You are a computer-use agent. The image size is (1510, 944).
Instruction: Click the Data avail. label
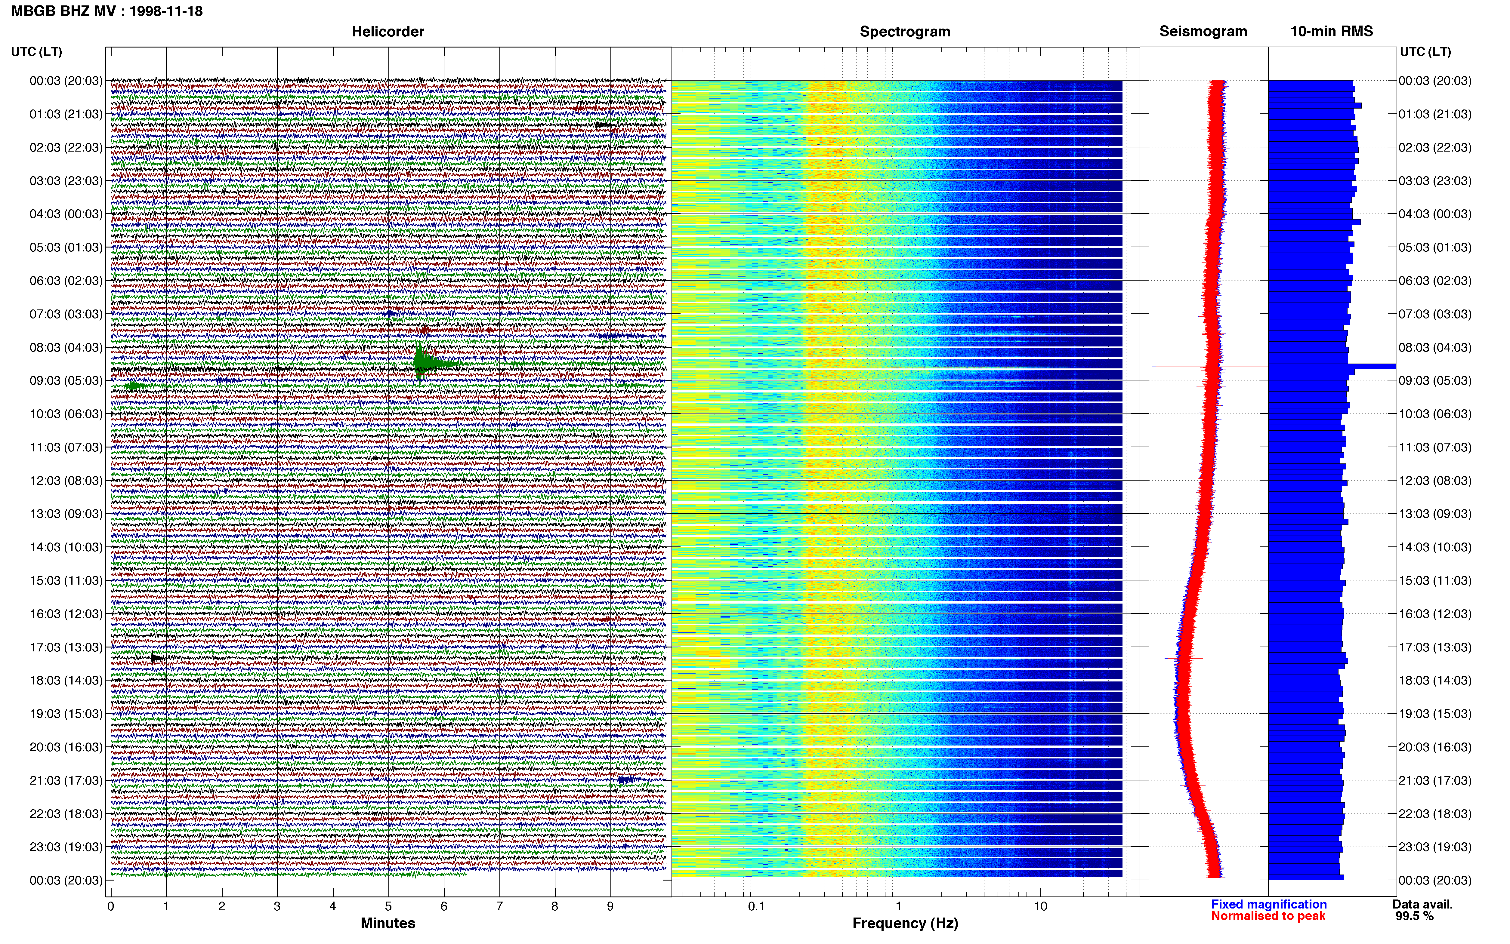click(x=1422, y=904)
